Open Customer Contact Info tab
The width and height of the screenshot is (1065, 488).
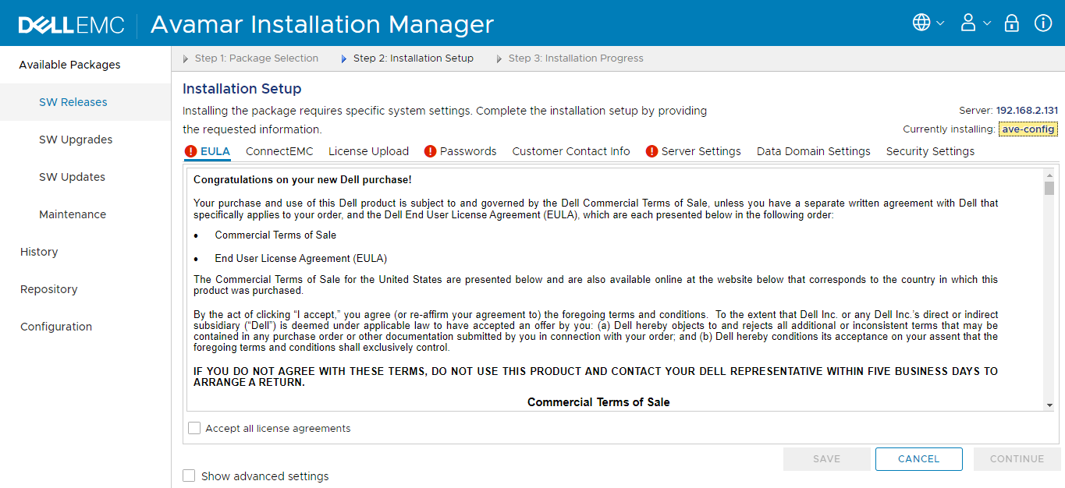pos(571,151)
